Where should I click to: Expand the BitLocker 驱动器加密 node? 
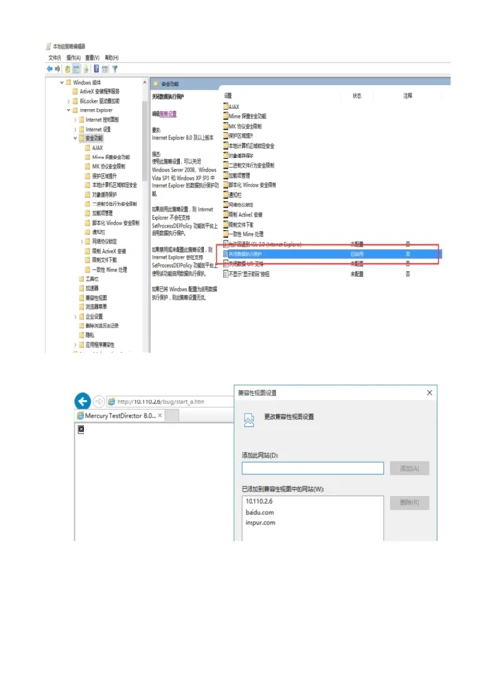pos(68,101)
